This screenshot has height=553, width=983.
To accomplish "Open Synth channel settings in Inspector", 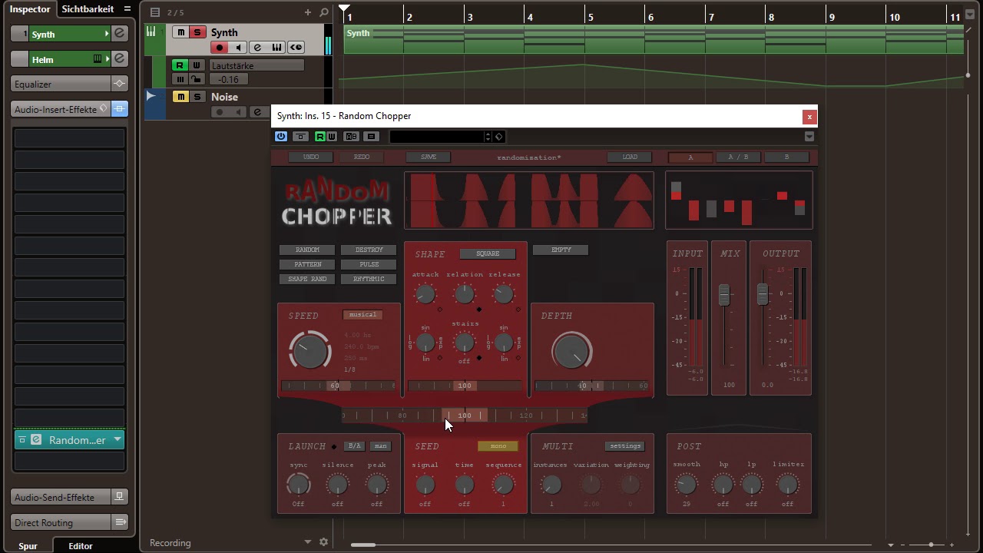I will 120,34.
